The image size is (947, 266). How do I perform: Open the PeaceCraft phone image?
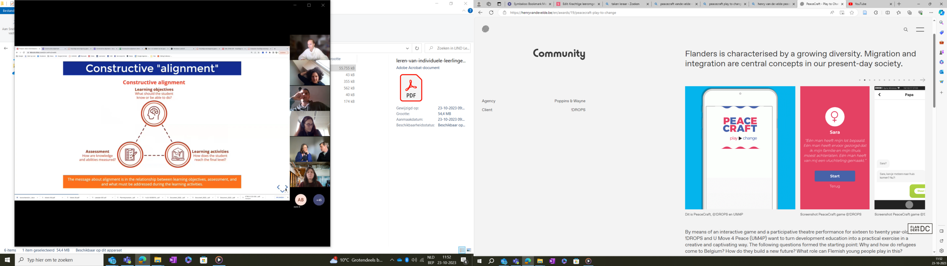coord(740,148)
